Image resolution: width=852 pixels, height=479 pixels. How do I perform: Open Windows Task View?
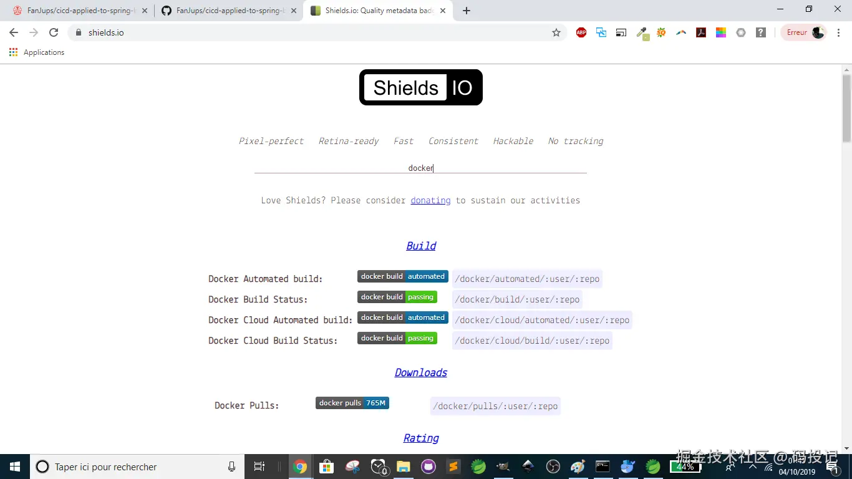pos(259,467)
